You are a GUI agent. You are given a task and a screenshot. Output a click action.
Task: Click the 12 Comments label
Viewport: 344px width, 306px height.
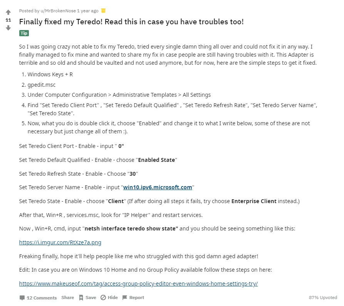42,298
